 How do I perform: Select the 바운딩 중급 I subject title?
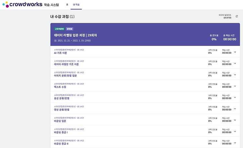[x=61, y=132]
